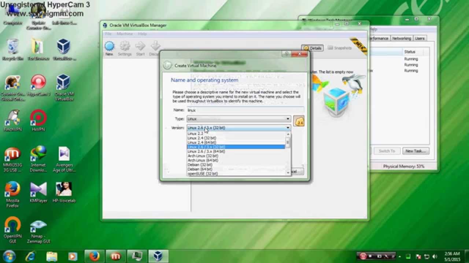Image resolution: width=469 pixels, height=263 pixels.
Task: Click the VirtualBox taskbar button
Action: coord(158,256)
